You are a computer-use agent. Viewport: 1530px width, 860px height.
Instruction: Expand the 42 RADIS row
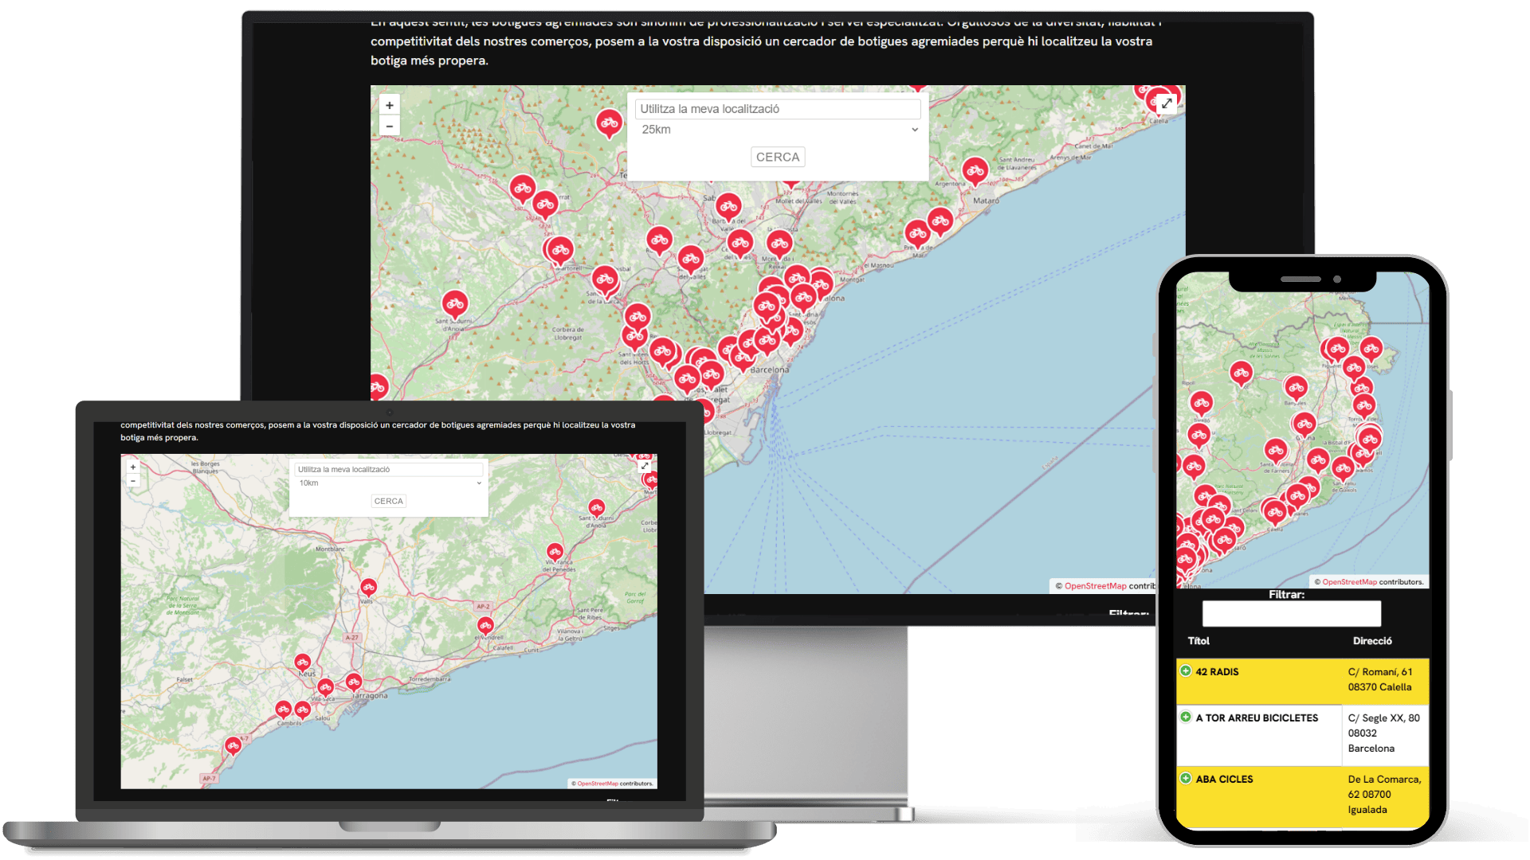(x=1186, y=671)
